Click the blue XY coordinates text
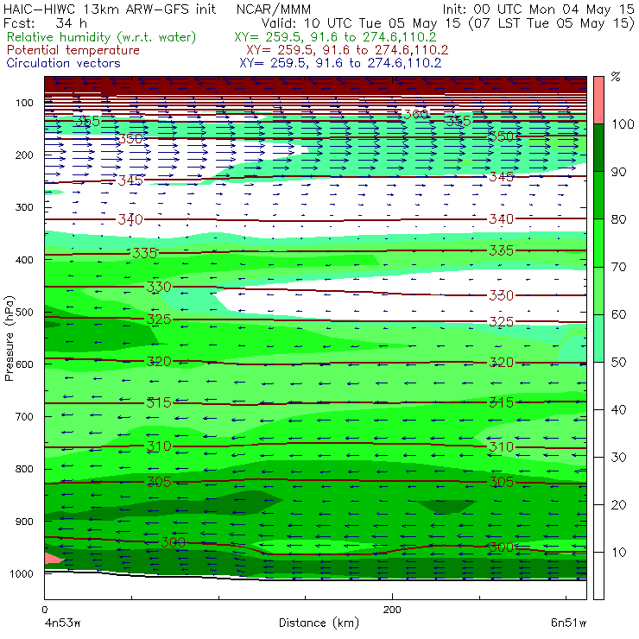This screenshot has width=639, height=639. pos(340,63)
